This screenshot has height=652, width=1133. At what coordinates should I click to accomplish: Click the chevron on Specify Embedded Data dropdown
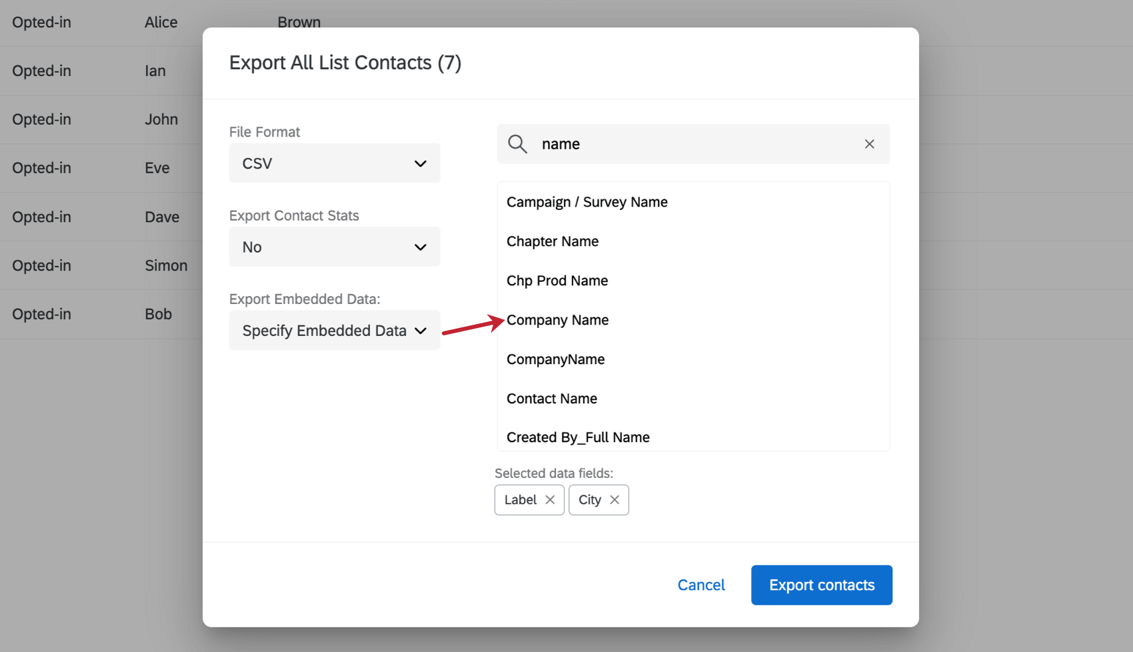pyautogui.click(x=421, y=330)
